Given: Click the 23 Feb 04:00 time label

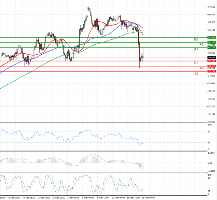Looking at the screenshot, I should (44, 197).
